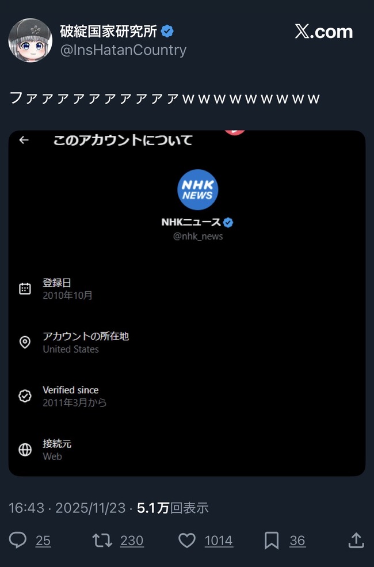Click the calendar icon beside 登録日
374x567 pixels.
pos(25,288)
